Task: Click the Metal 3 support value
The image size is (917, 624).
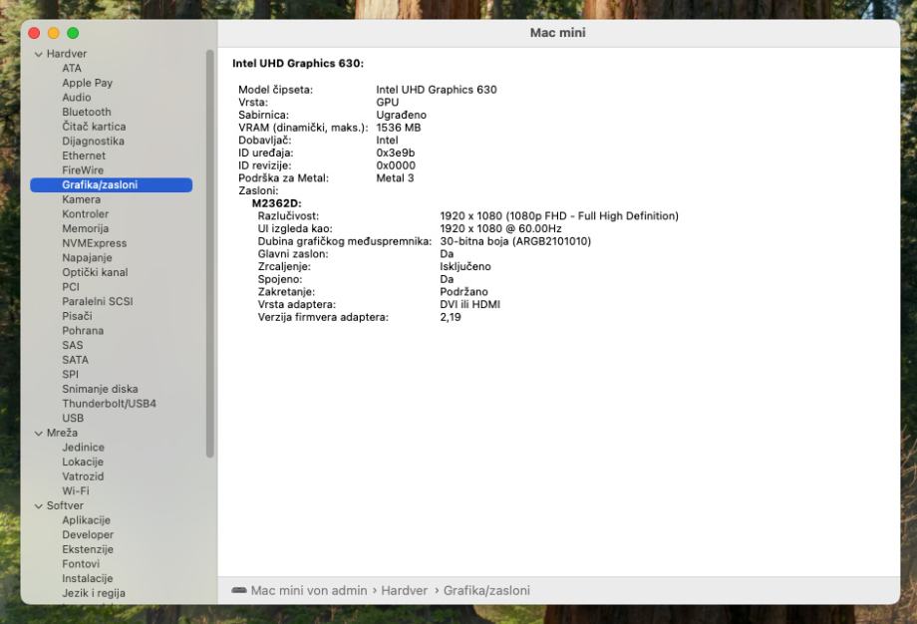Action: (x=395, y=178)
